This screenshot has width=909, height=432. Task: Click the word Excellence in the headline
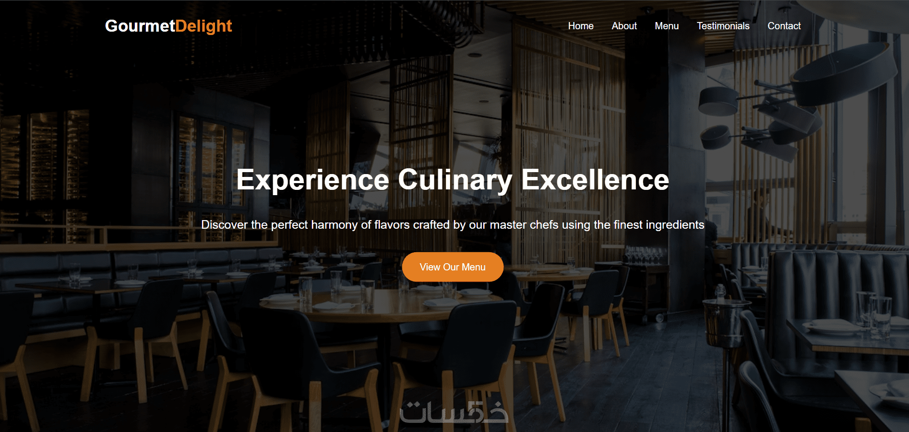click(595, 180)
